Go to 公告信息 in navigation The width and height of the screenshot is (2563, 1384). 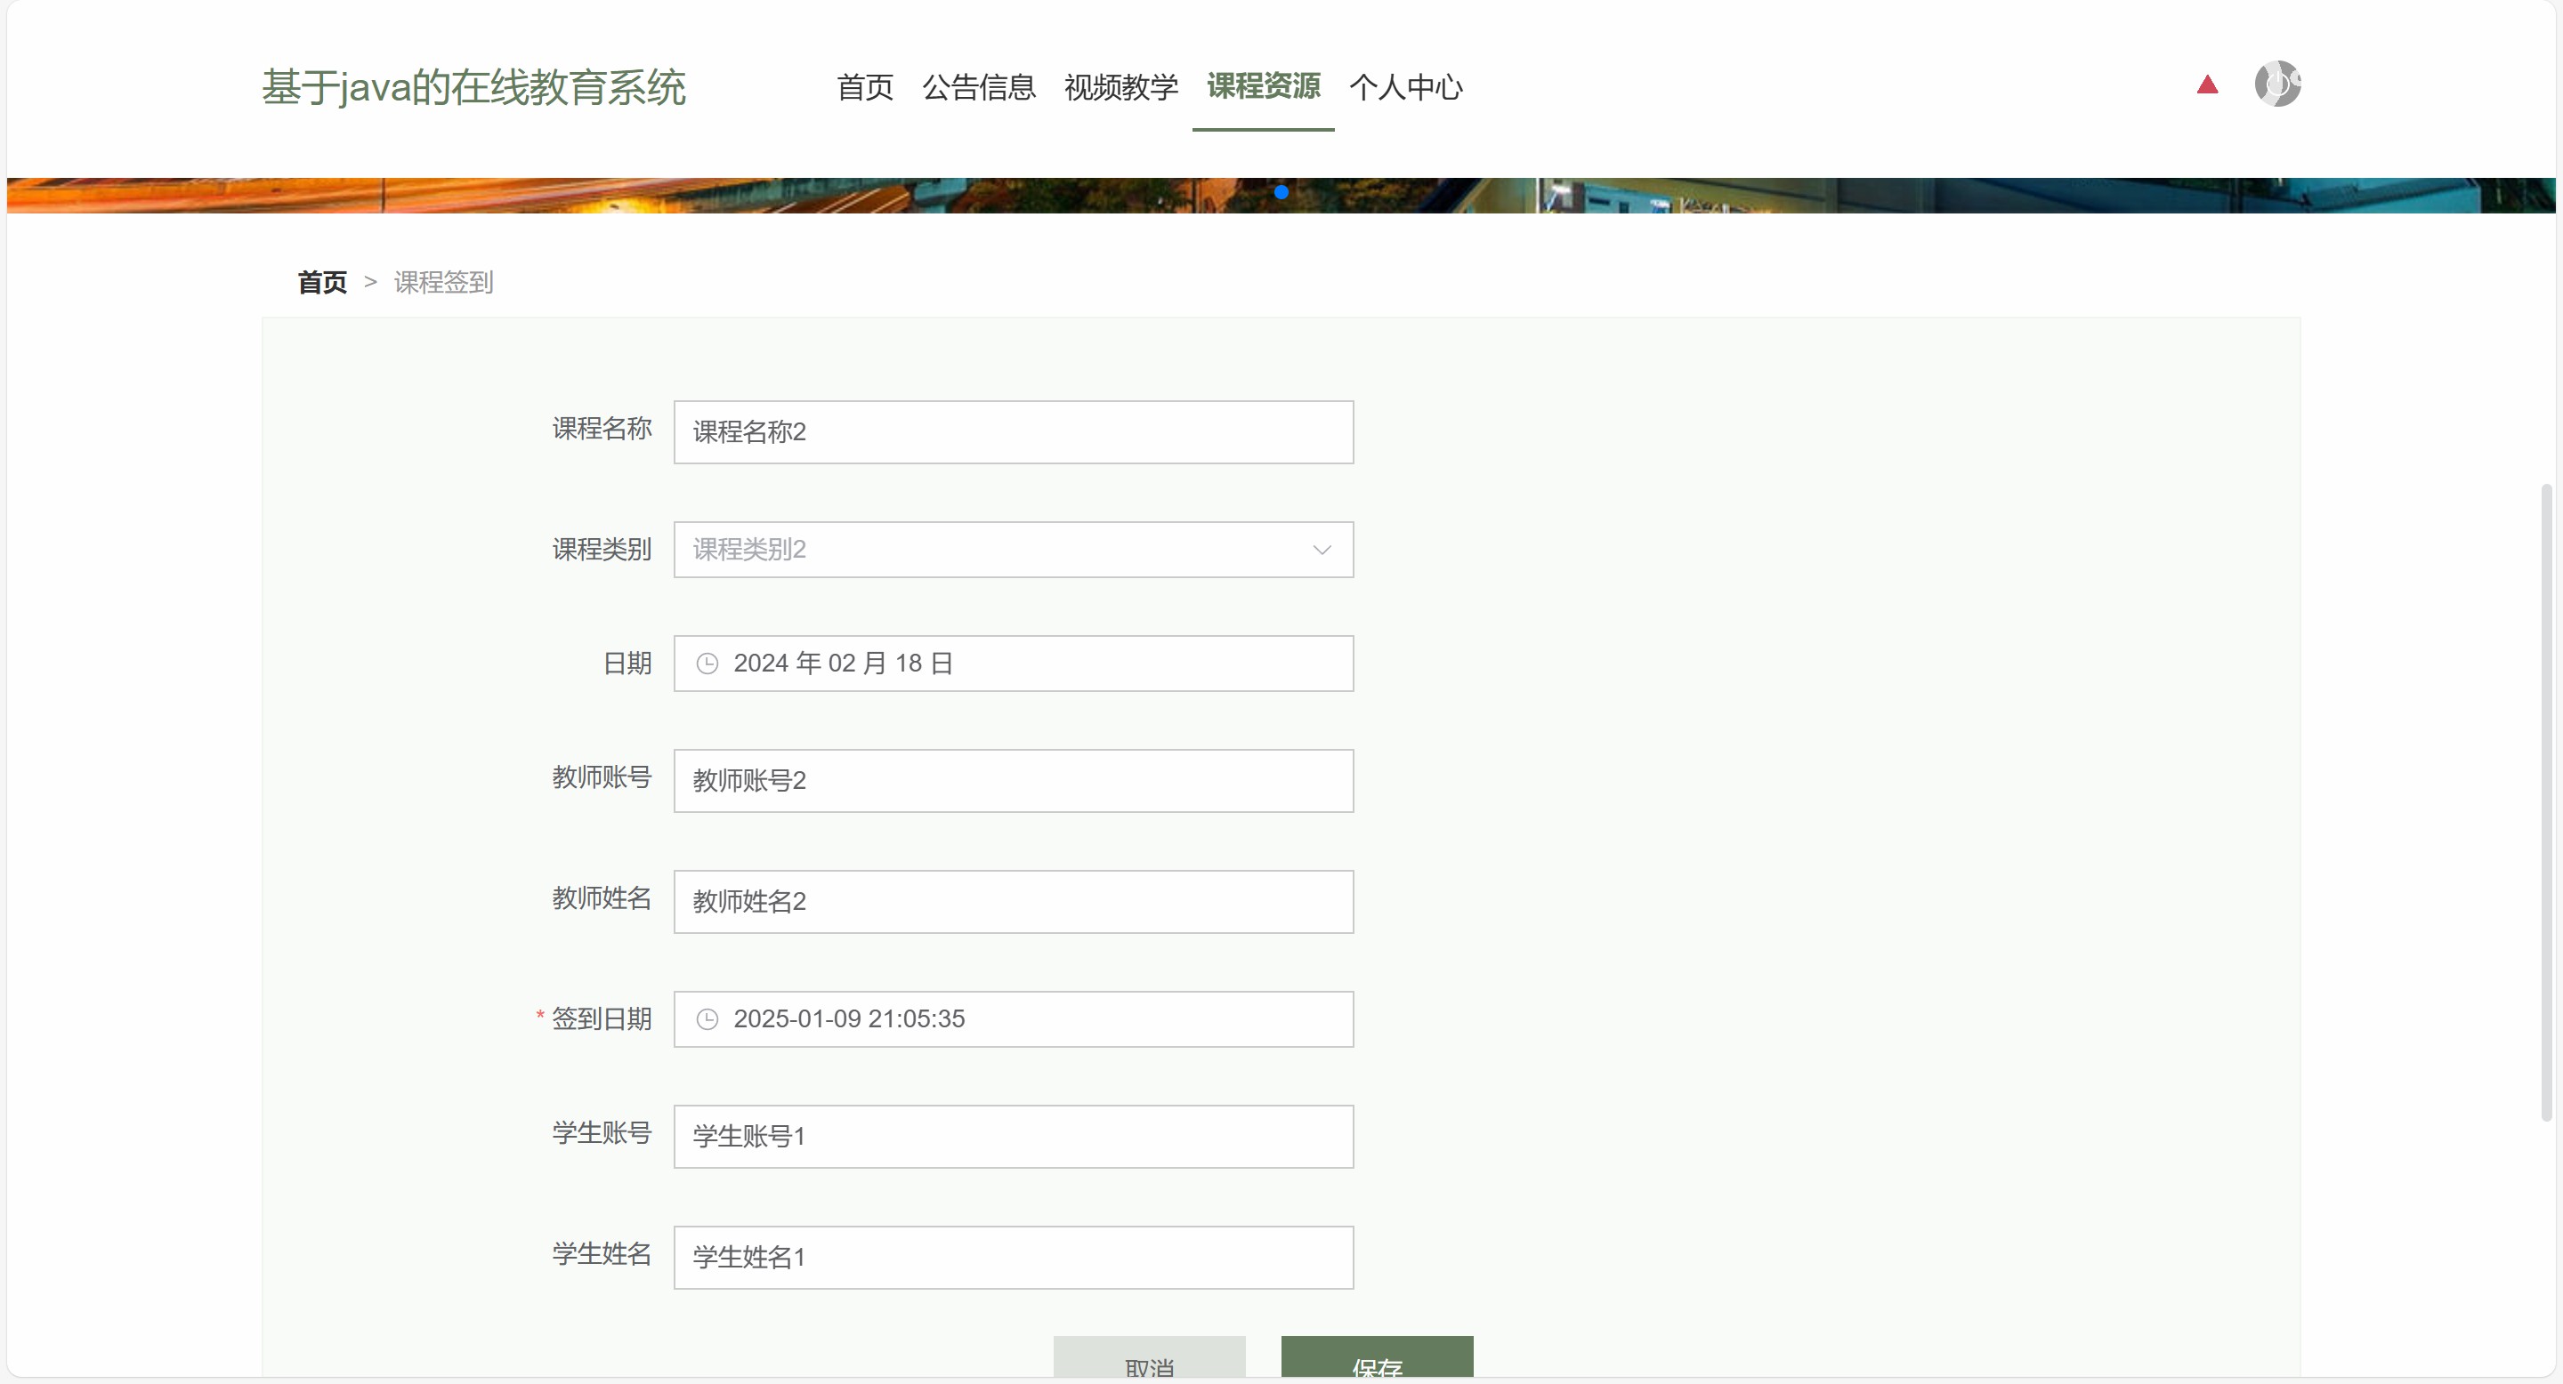pos(978,87)
